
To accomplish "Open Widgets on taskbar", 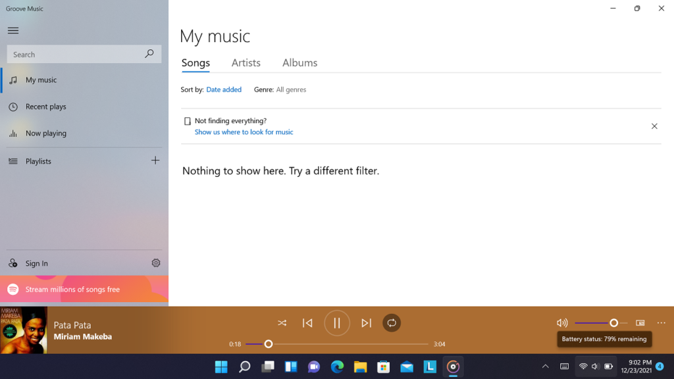I will (291, 366).
